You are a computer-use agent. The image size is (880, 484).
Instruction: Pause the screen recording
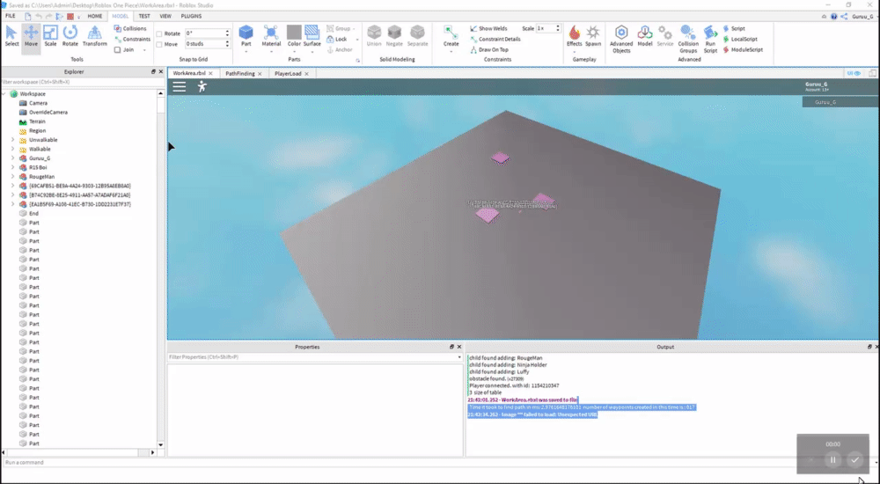(x=832, y=460)
